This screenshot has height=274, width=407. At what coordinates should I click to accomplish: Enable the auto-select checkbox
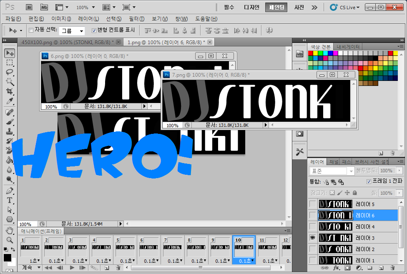(31, 30)
